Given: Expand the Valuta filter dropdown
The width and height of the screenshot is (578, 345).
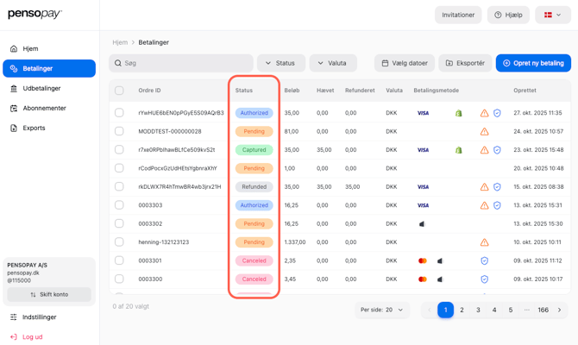Looking at the screenshot, I should [332, 63].
